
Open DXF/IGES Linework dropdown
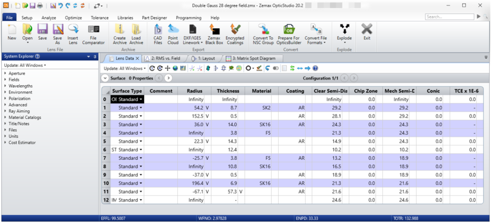coord(202,43)
